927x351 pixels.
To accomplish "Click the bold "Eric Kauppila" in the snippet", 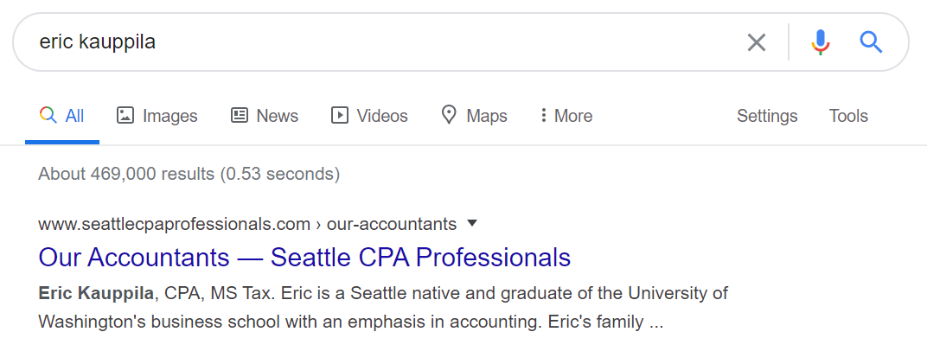I will pyautogui.click(x=97, y=293).
